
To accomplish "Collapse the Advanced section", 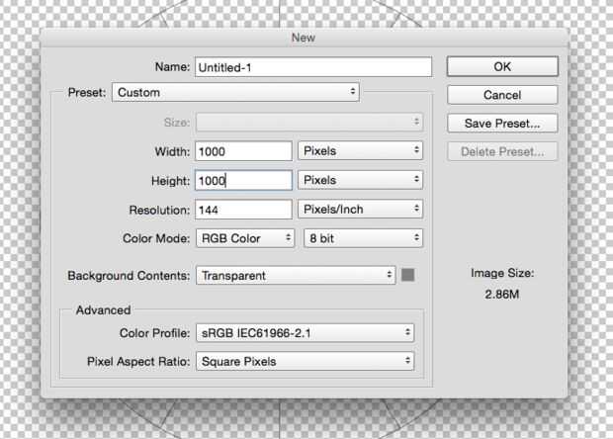I will [x=105, y=310].
